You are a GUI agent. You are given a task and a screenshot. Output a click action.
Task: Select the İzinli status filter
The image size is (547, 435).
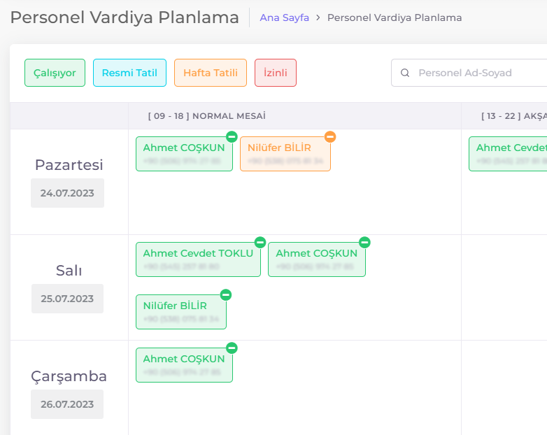click(275, 73)
